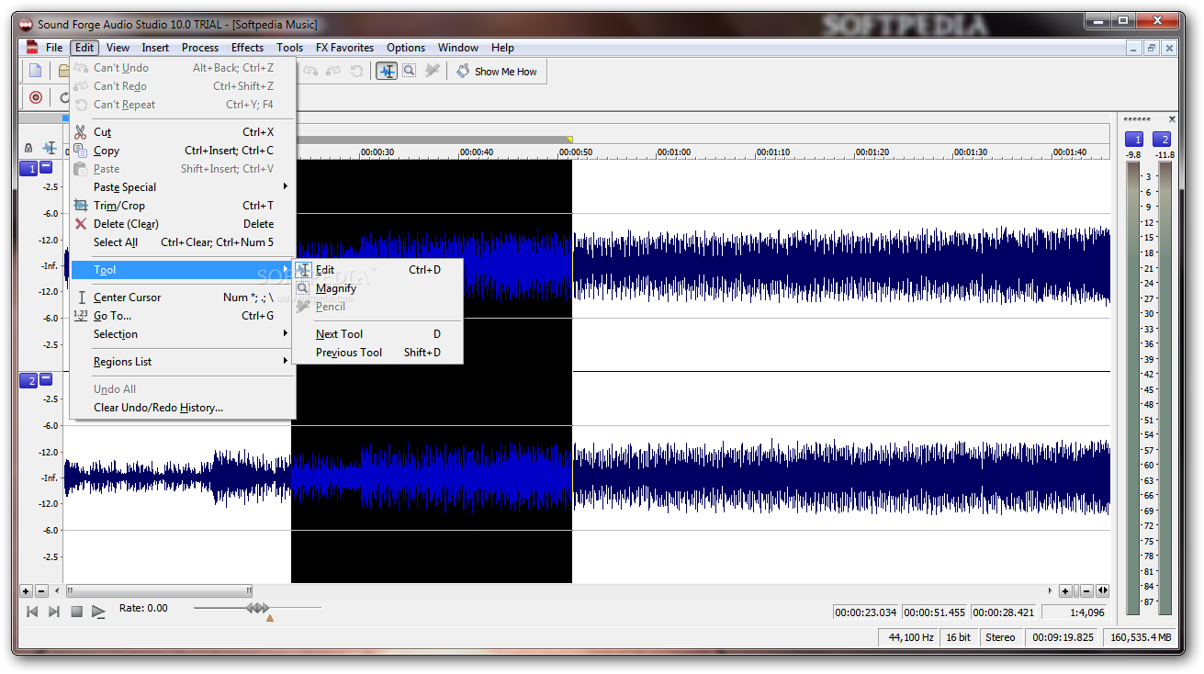This screenshot has width=1204, height=674.
Task: Go to end of the audio file
Action: pyautogui.click(x=54, y=612)
